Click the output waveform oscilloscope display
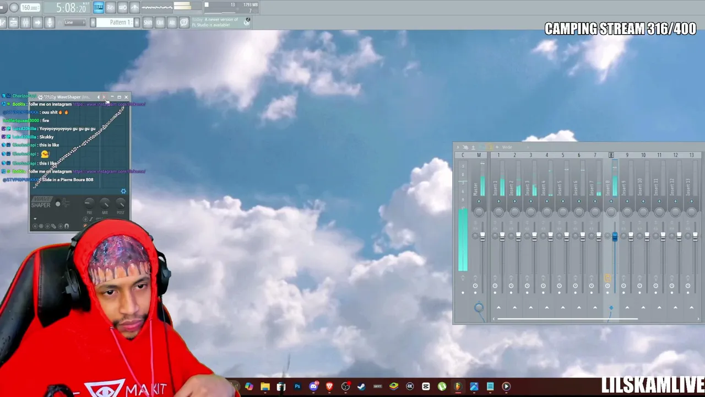Viewport: 705px width, 397px height. tap(157, 7)
